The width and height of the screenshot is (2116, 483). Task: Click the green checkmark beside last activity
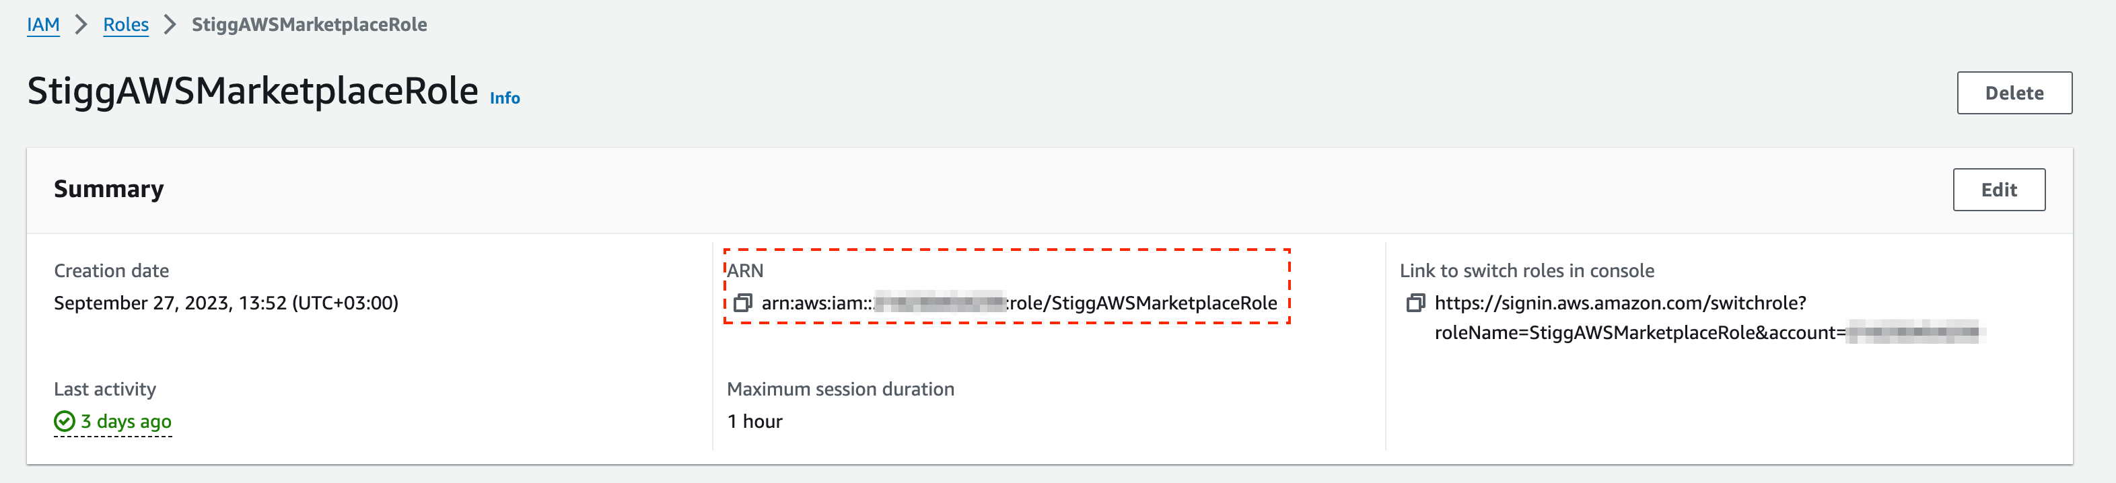(x=64, y=421)
